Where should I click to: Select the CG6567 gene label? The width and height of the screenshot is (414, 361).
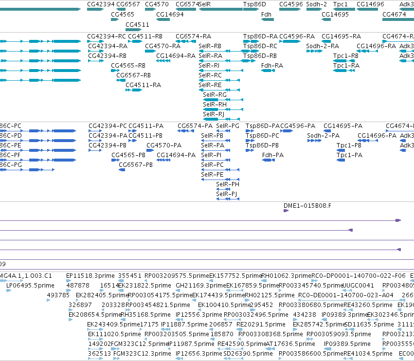[x=128, y=4]
